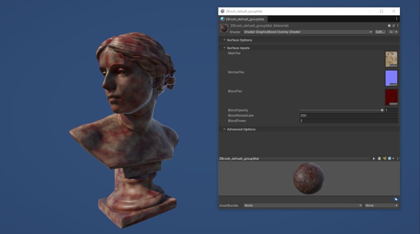Open the material header kebab menu
The width and height of the screenshot is (420, 234).
398,26
